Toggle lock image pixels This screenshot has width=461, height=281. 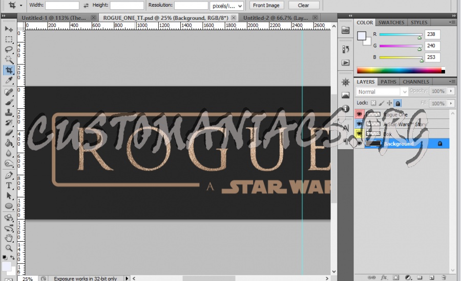381,103
